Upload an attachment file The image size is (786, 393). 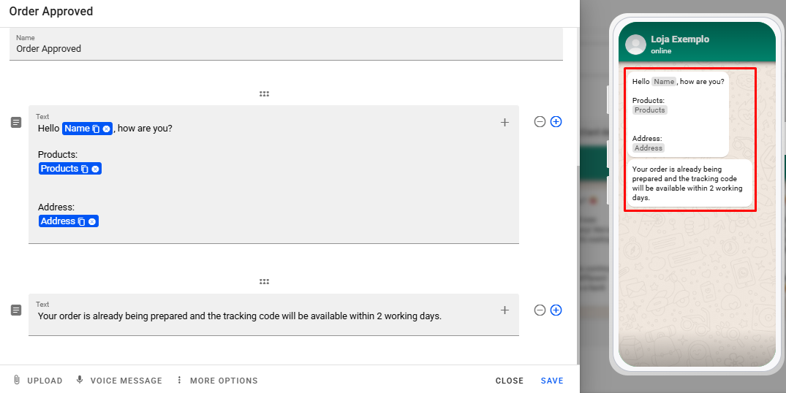click(38, 381)
